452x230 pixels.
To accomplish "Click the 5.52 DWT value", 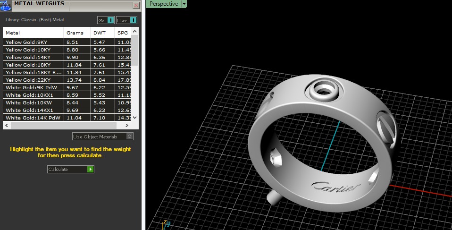I will point(99,95).
